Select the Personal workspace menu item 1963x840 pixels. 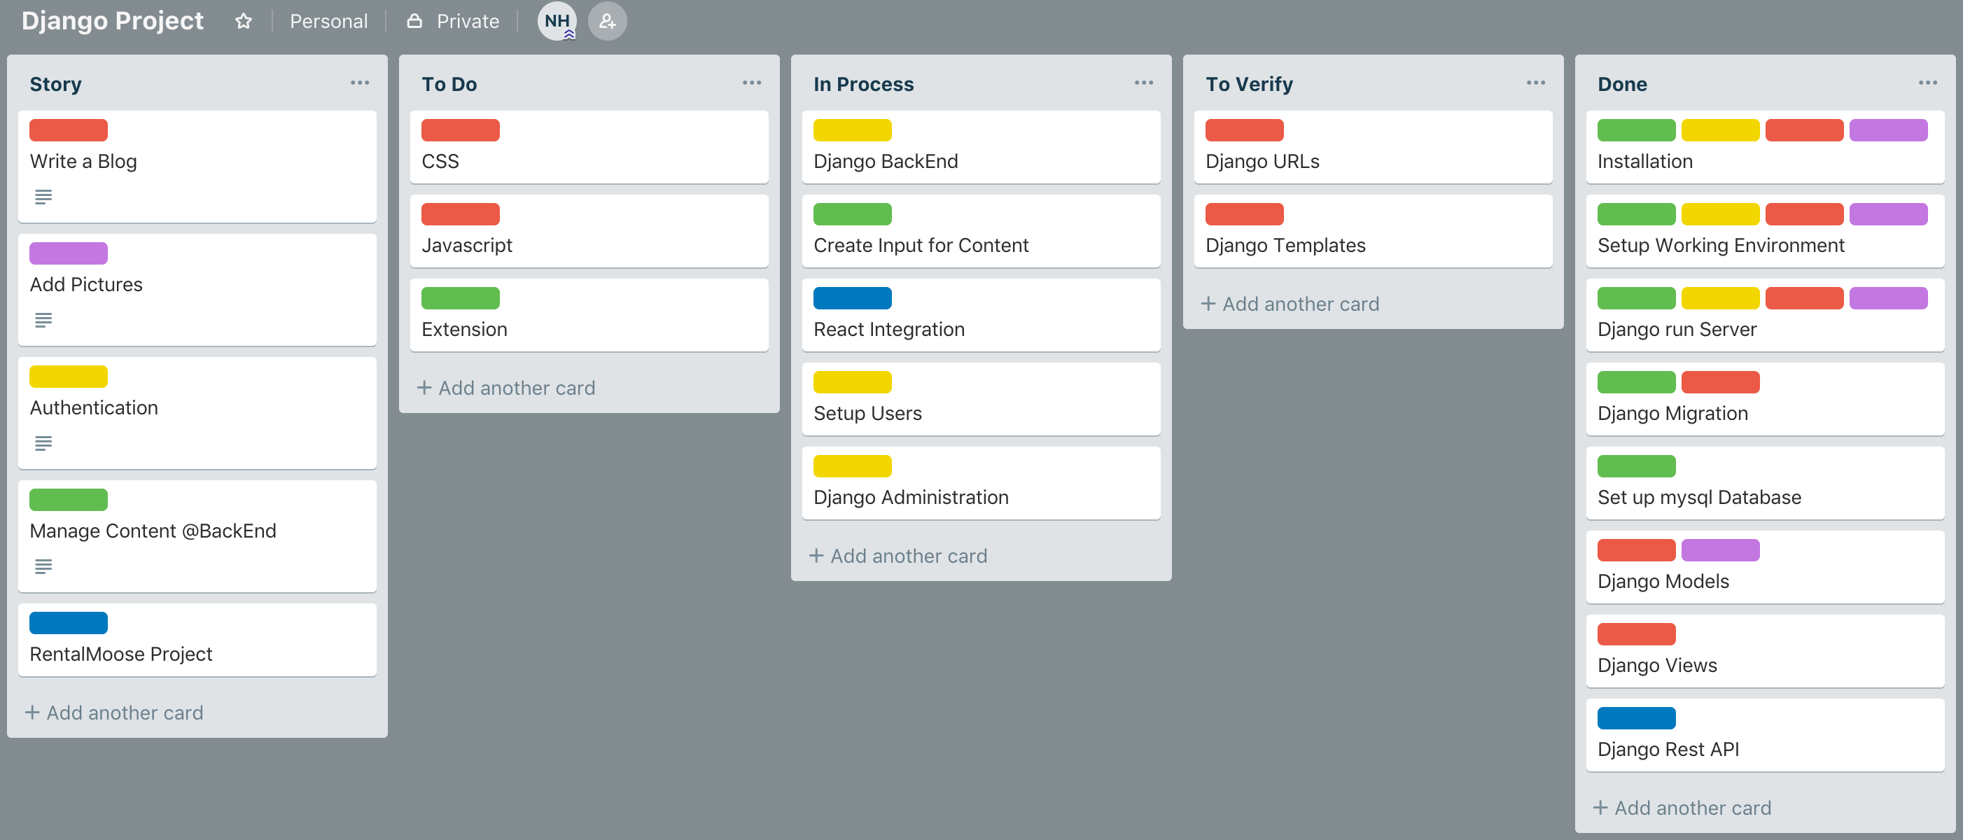point(328,20)
